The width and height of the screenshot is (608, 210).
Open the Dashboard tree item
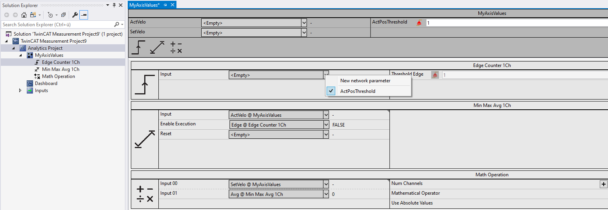46,83
